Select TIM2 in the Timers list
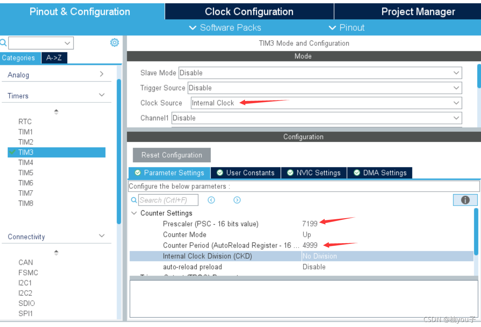Screen dimensions: 481x327 coord(26,142)
